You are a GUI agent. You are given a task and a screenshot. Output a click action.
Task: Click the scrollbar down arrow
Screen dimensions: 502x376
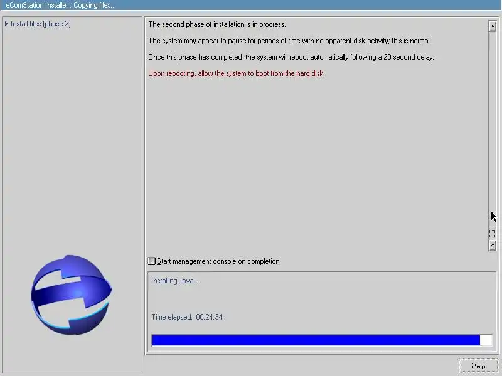493,245
